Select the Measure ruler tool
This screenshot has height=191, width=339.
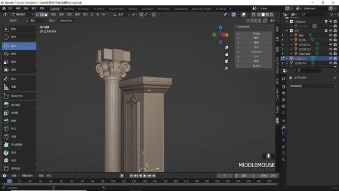click(19, 87)
